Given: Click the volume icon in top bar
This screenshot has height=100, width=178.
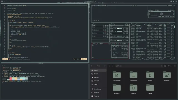Looking at the screenshot, I should (x=174, y=1).
